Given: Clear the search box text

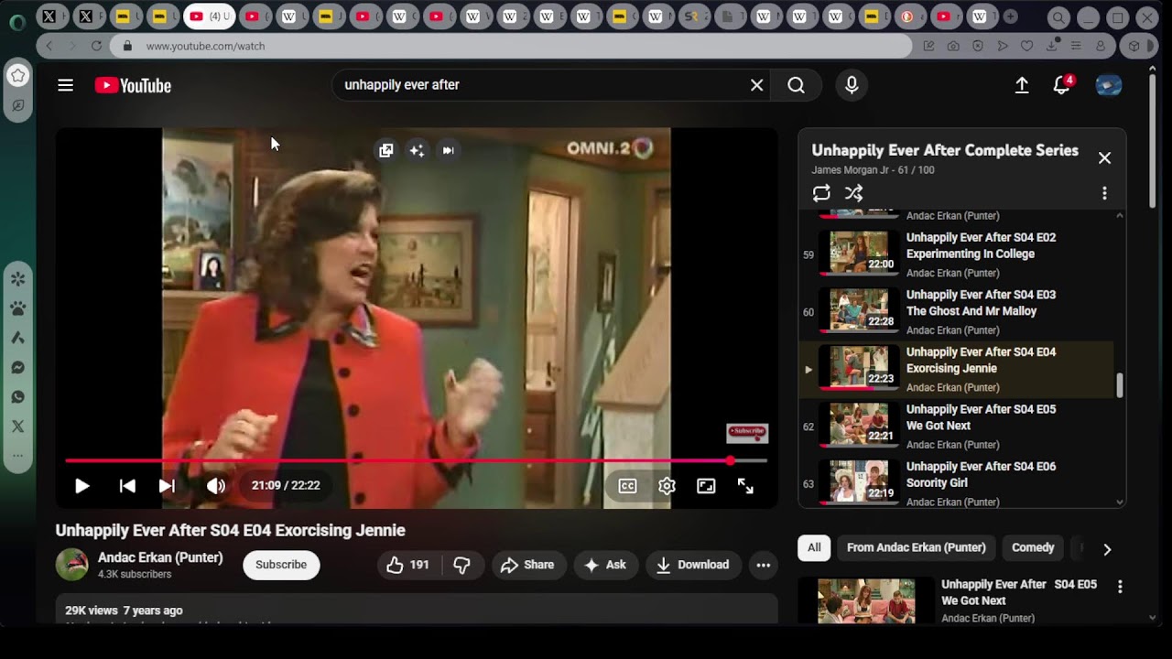Looking at the screenshot, I should [756, 85].
